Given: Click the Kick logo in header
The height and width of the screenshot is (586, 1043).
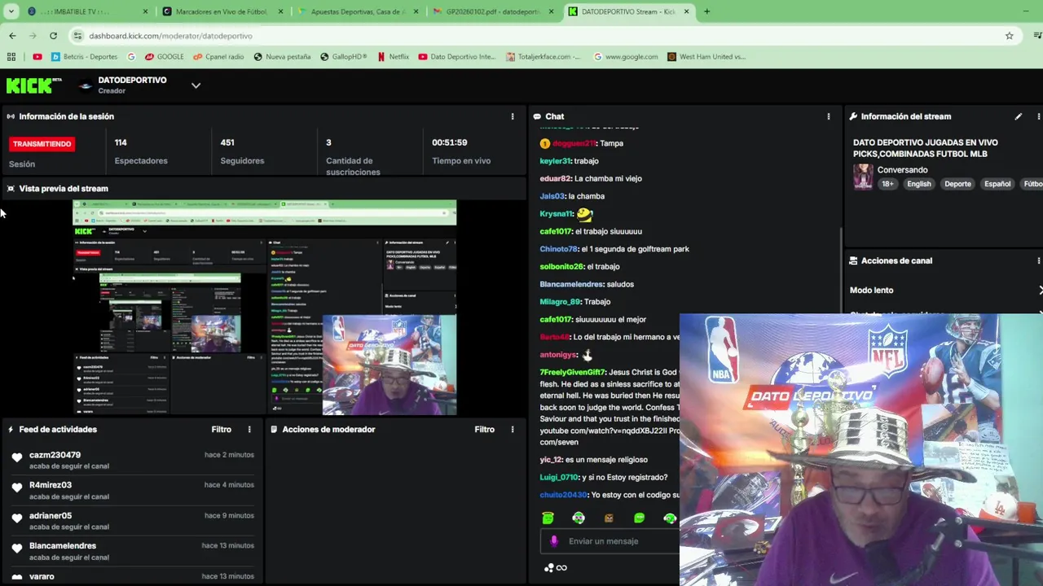Looking at the screenshot, I should [33, 85].
